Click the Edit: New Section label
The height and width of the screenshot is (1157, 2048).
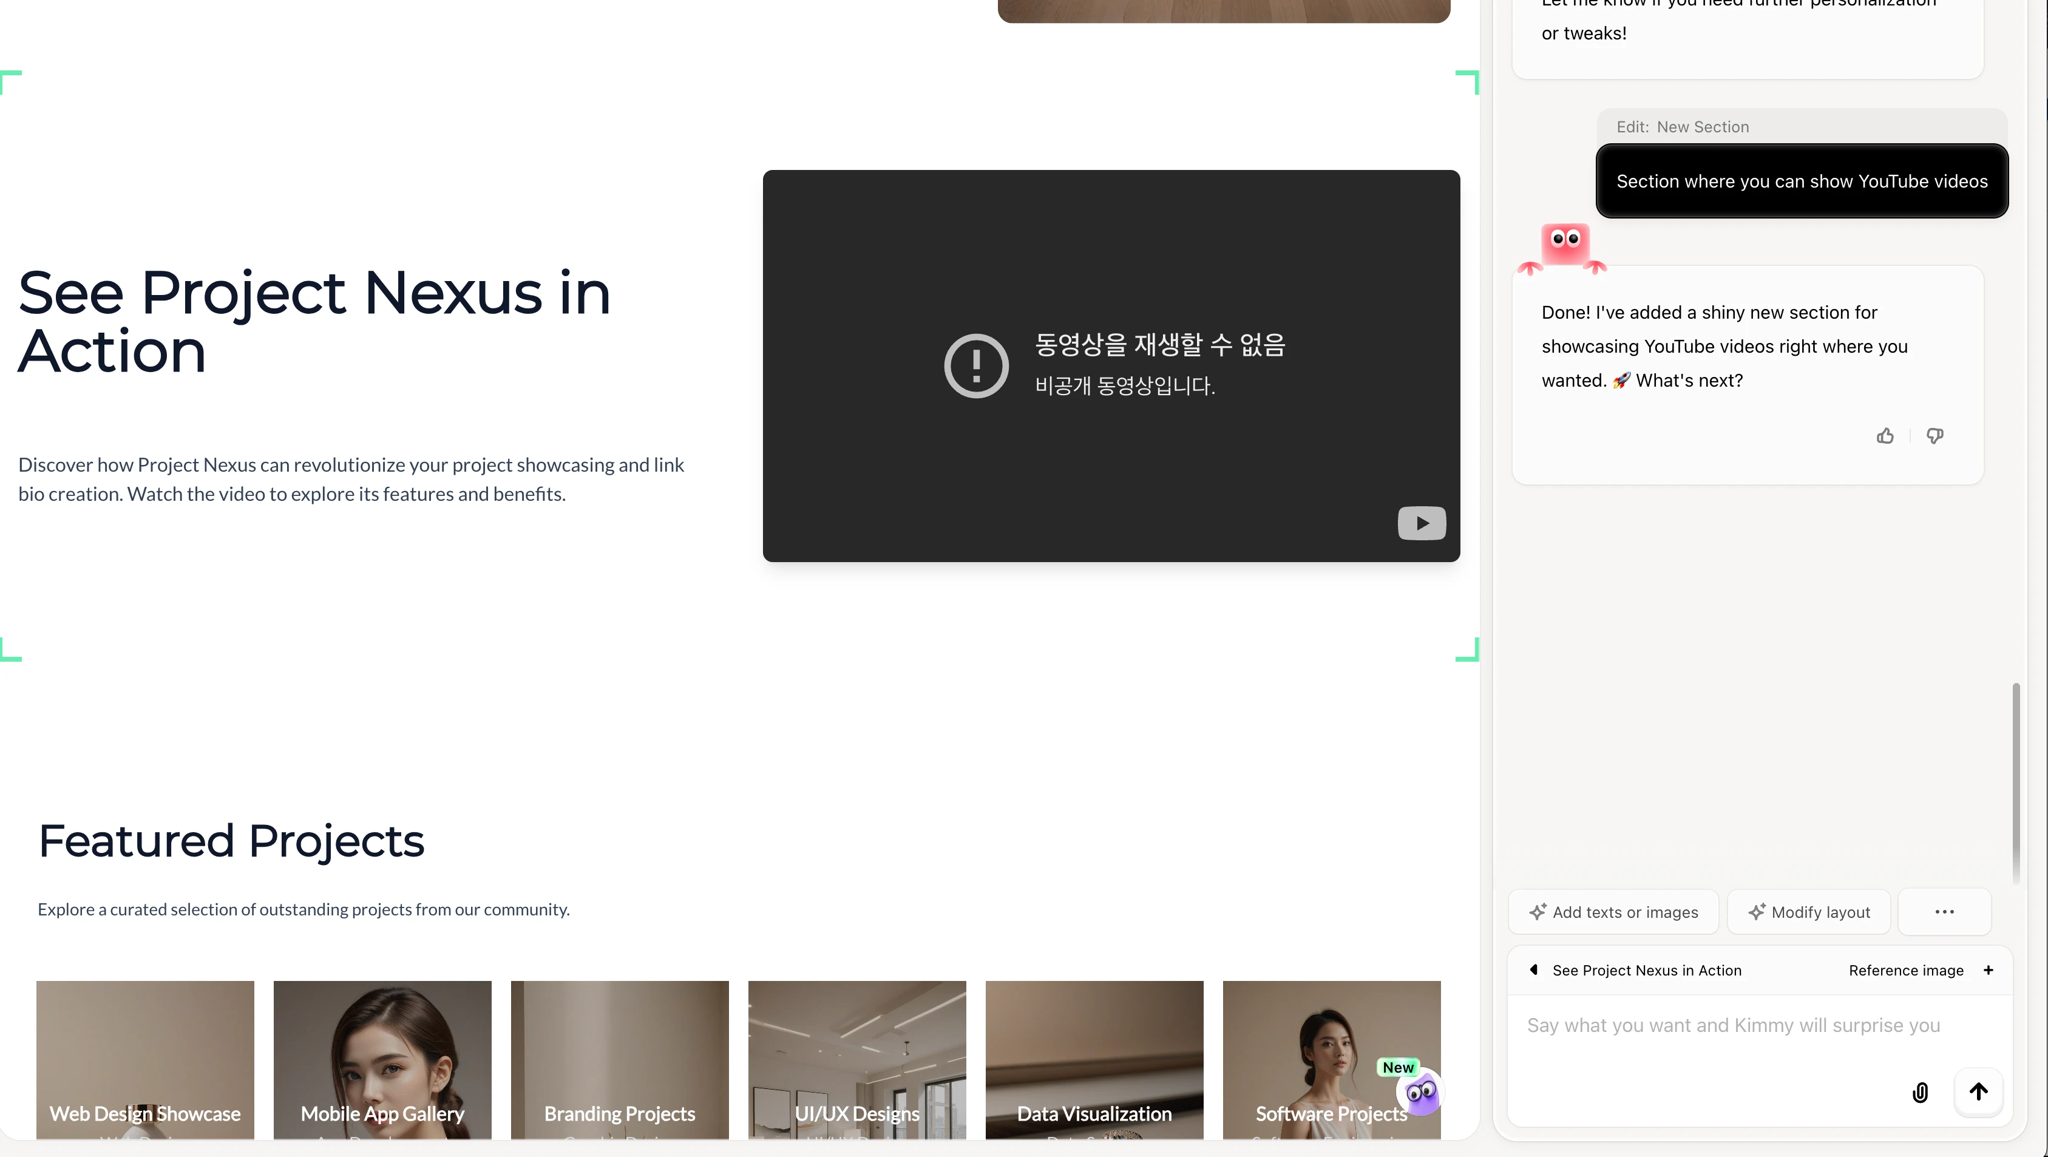[x=1683, y=127]
